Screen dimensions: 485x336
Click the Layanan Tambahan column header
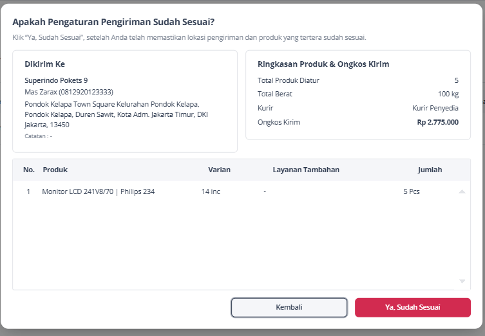[306, 170]
